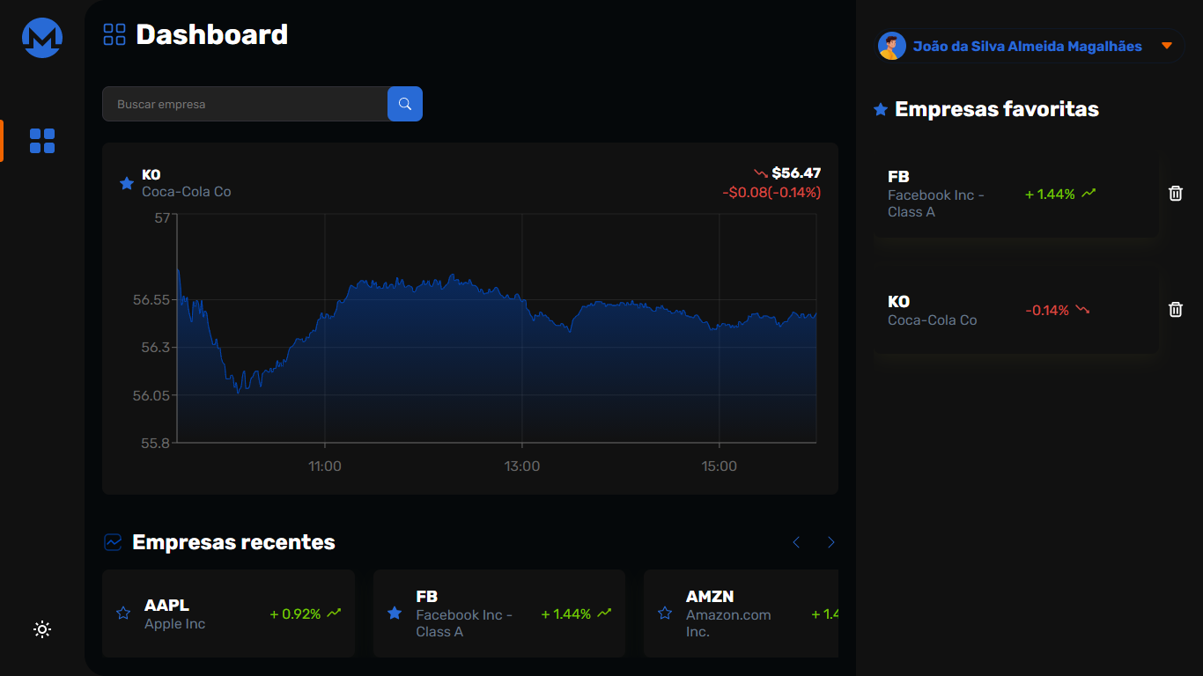This screenshot has width=1203, height=676.
Task: Open the AMZN Amazon.com Inc. card
Action: click(x=741, y=614)
